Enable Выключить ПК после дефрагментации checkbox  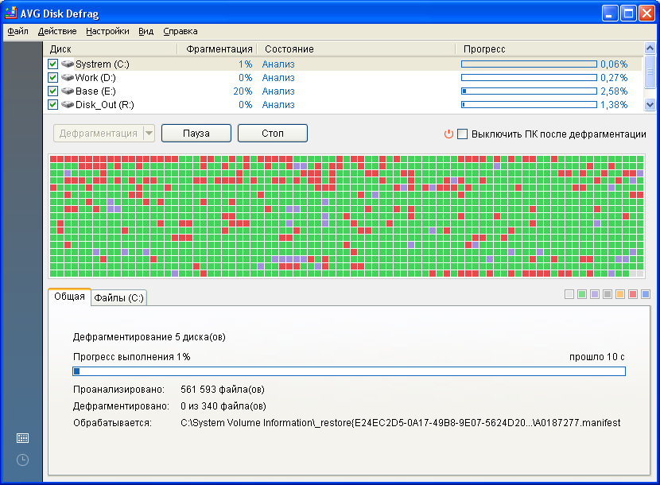462,134
